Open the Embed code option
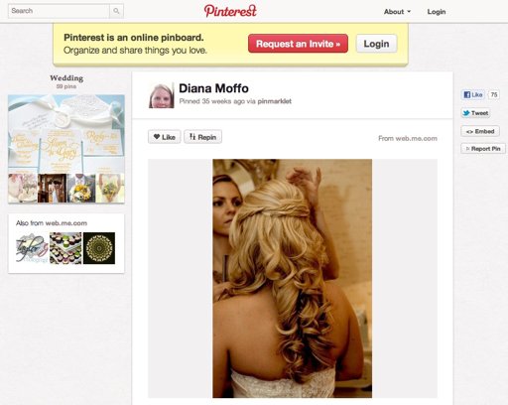 pyautogui.click(x=480, y=131)
